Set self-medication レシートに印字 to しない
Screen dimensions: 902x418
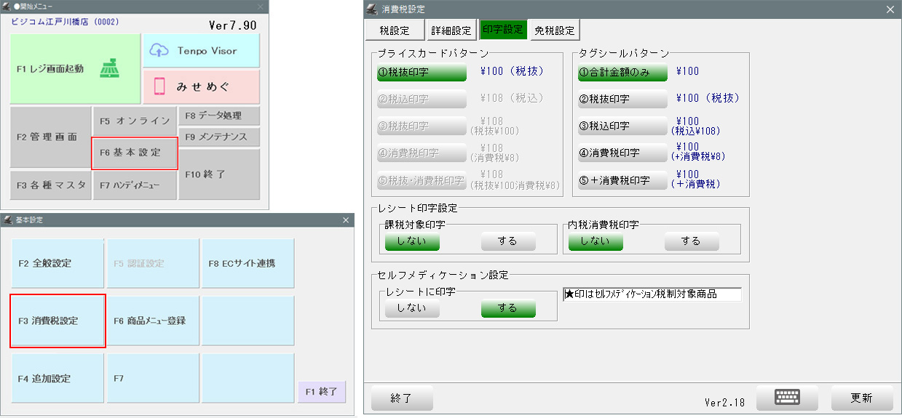412,308
